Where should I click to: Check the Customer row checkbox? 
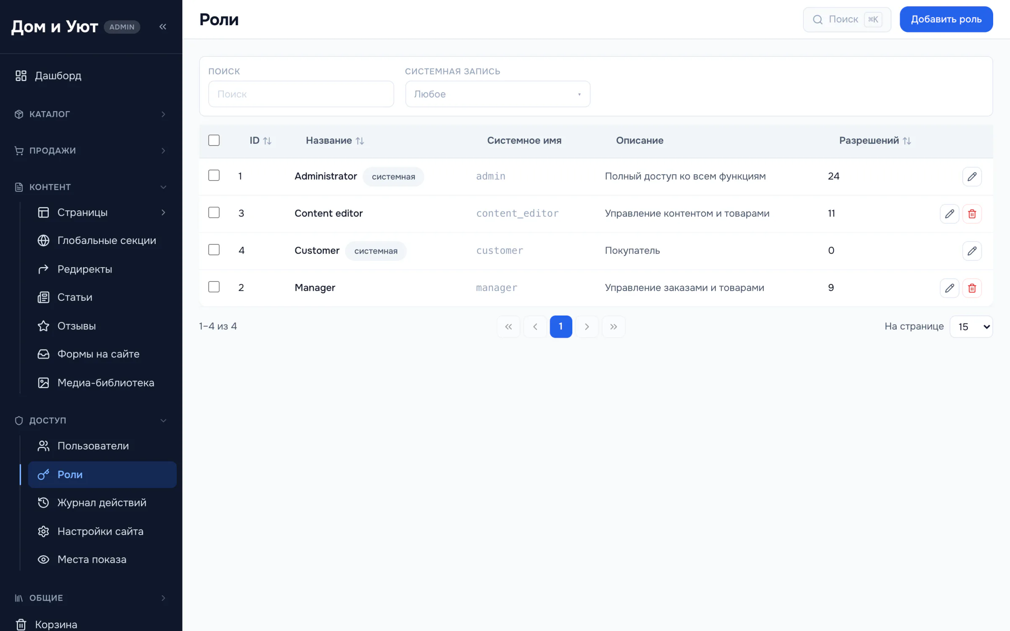click(x=214, y=249)
